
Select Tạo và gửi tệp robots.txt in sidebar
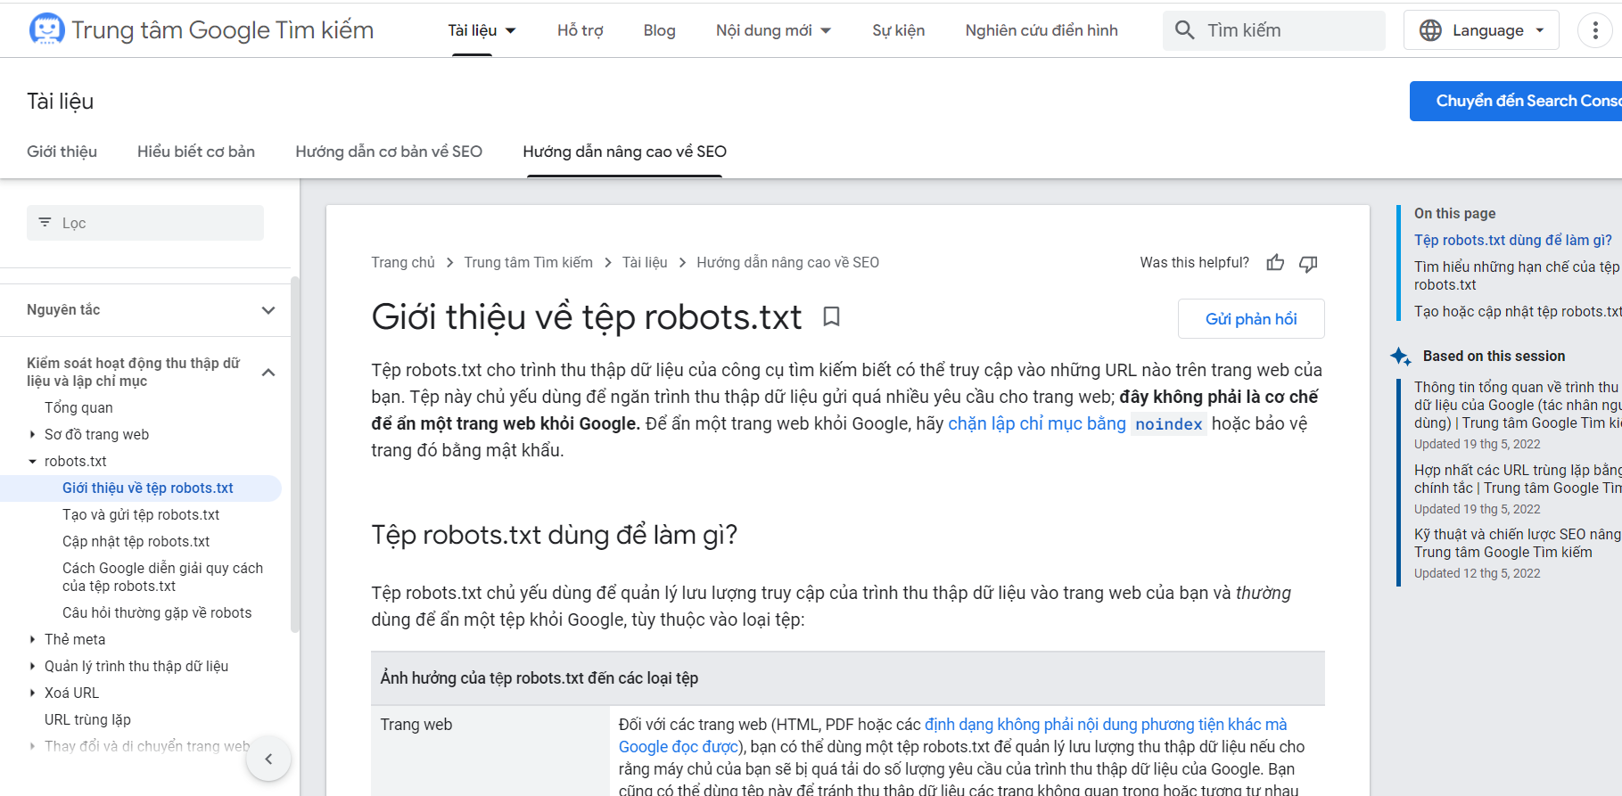pos(141,515)
